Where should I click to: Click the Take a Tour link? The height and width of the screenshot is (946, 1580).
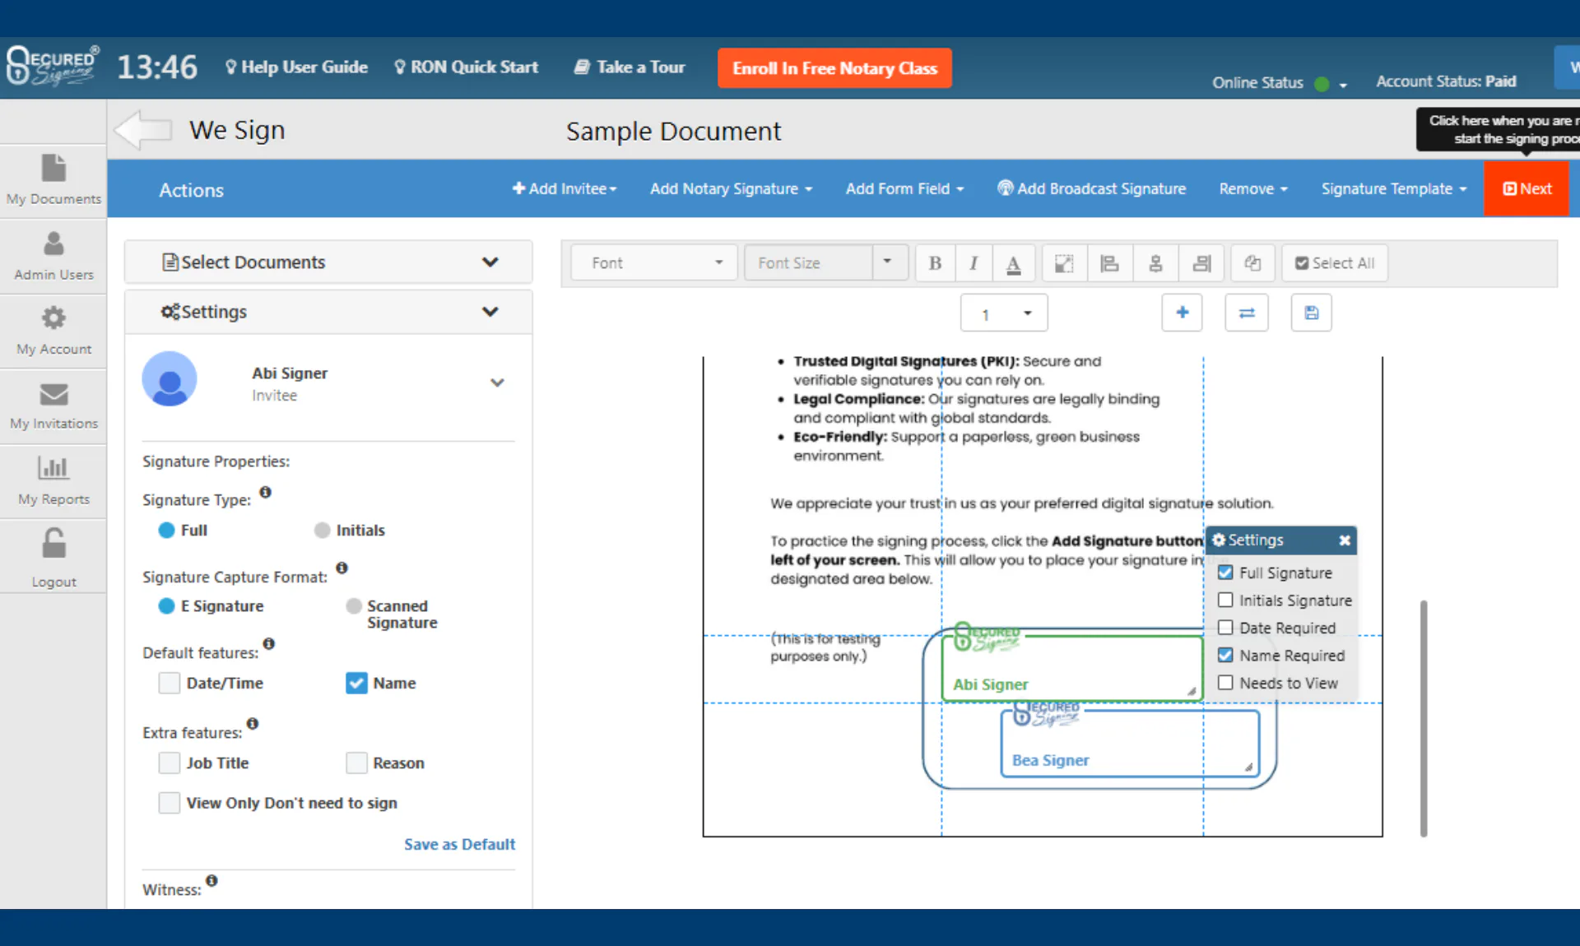(630, 67)
